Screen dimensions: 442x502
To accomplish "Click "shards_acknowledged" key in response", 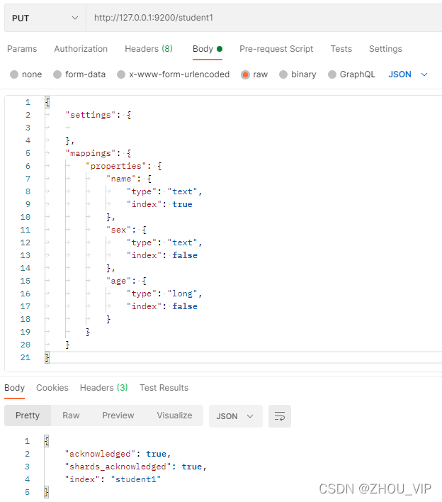I will tap(118, 467).
